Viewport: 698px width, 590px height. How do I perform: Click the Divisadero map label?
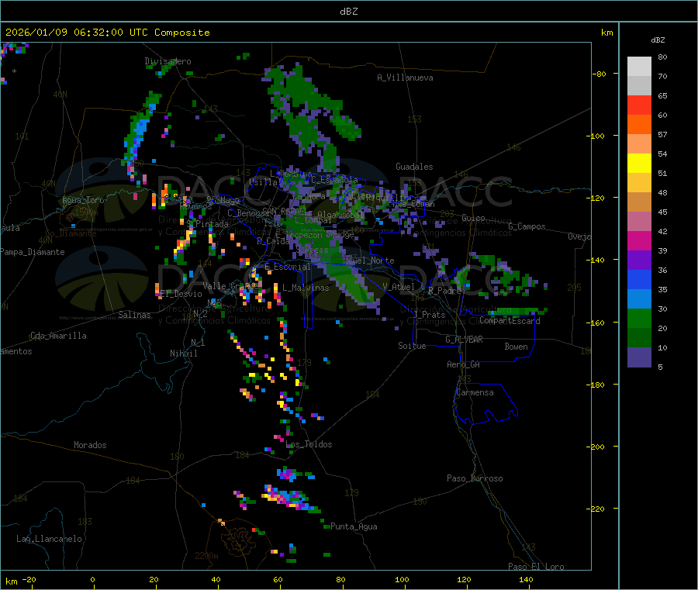click(168, 61)
